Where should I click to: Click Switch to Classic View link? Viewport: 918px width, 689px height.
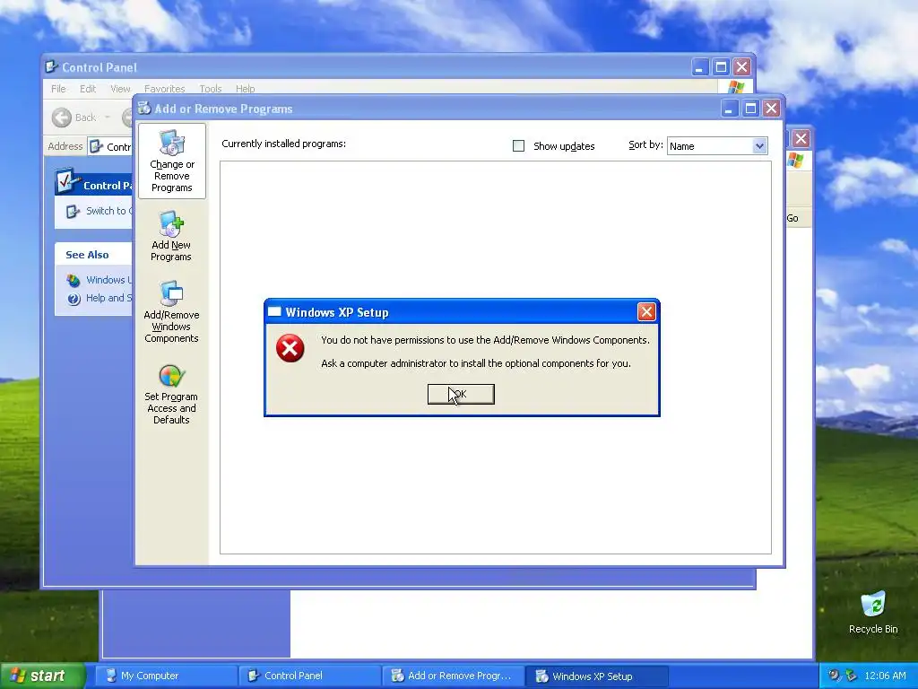point(108,211)
